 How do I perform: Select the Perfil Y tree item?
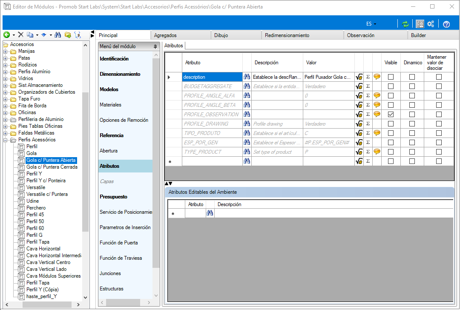pyautogui.click(x=34, y=174)
